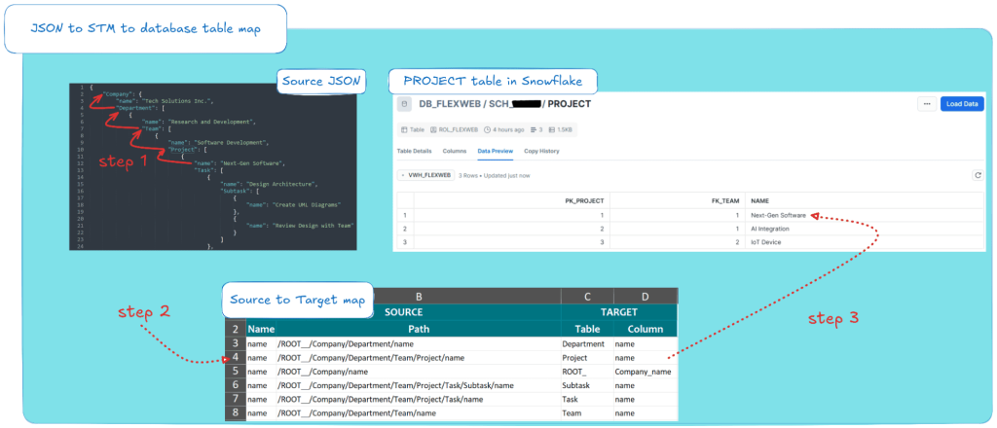Click the Table type icon in metadata bar
Image resolution: width=997 pixels, height=428 pixels.
tap(403, 129)
